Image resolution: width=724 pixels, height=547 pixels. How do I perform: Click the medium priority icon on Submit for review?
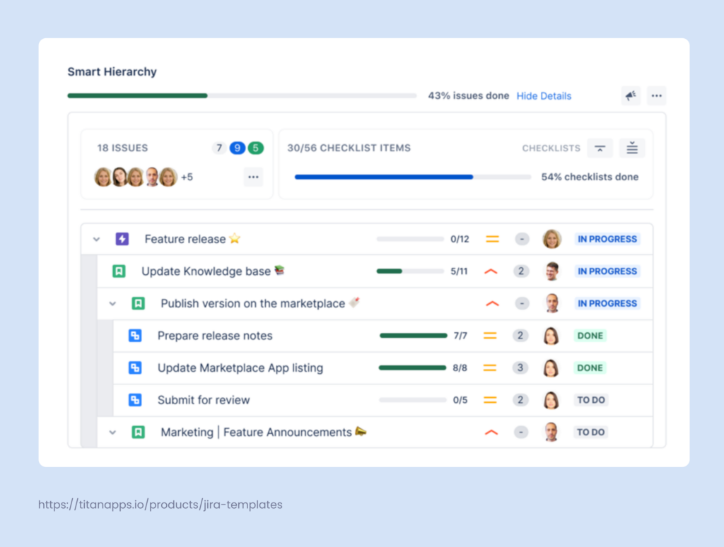pyautogui.click(x=492, y=399)
